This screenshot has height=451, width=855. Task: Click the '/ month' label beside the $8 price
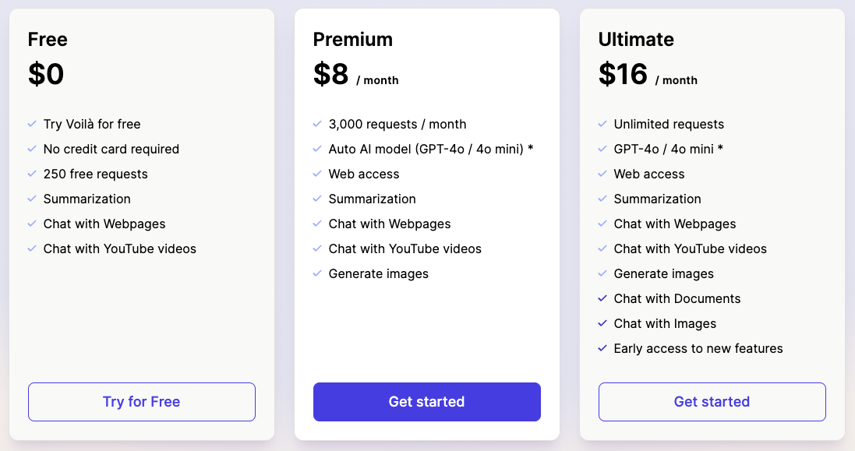coord(380,80)
